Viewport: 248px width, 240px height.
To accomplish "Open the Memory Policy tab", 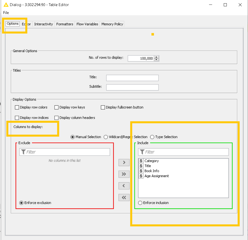I will point(112,24).
